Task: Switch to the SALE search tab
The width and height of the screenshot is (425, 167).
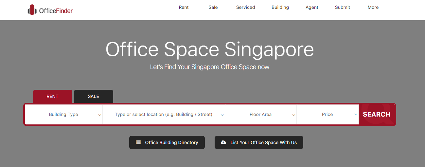Action: (x=94, y=96)
